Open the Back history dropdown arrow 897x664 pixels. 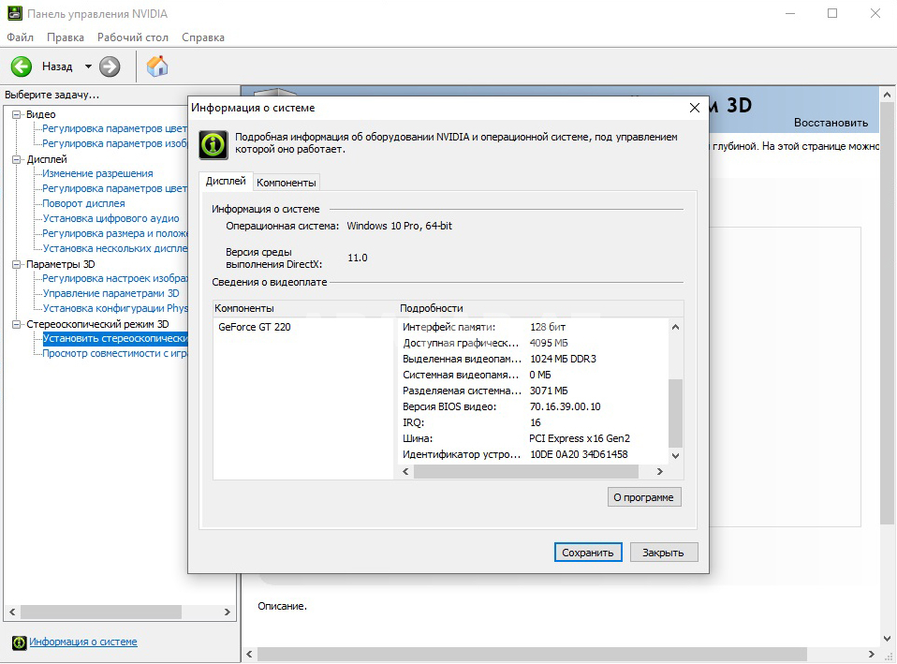pyautogui.click(x=88, y=66)
